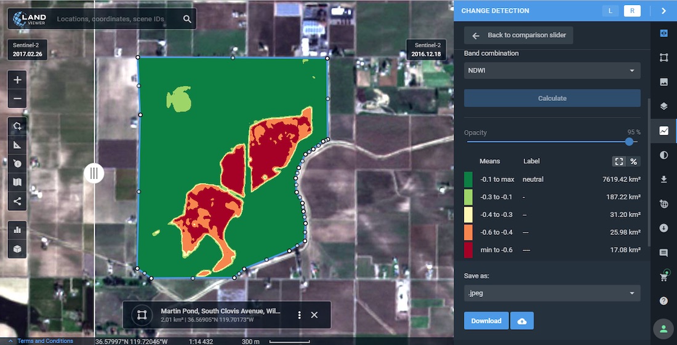Open the basemap selector icon
The height and width of the screenshot is (345, 677).
tap(17, 182)
